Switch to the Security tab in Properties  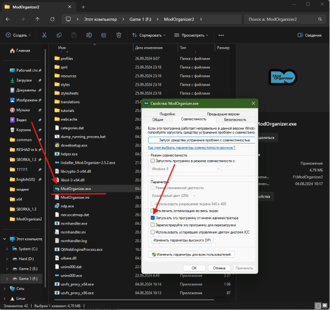pos(235,120)
